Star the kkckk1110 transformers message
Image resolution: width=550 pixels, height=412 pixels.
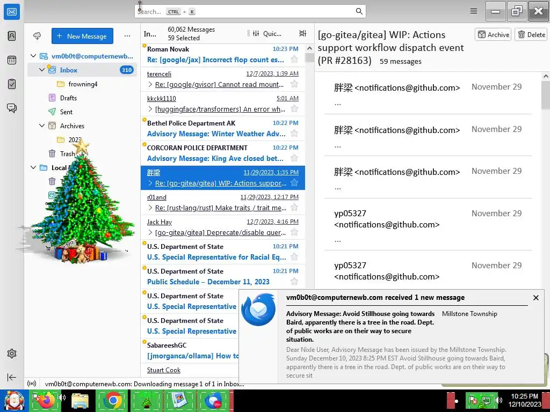pyautogui.click(x=294, y=109)
